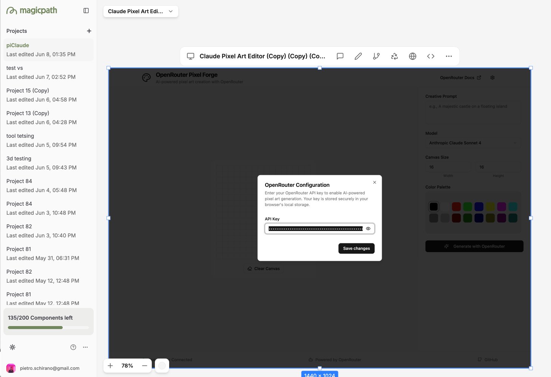The image size is (551, 377).
Task: Click the canvas Height field
Action: pos(498,167)
